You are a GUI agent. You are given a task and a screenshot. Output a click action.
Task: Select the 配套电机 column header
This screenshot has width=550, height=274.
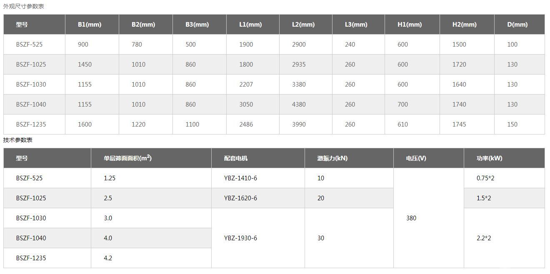point(235,158)
